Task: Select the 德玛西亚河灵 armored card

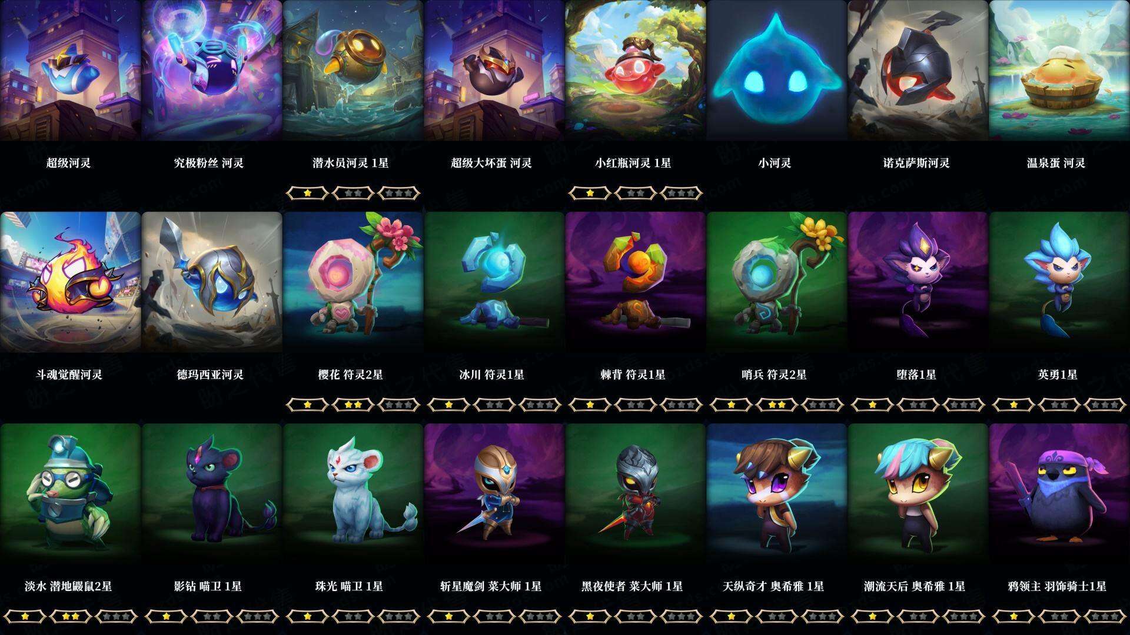Action: (x=211, y=282)
